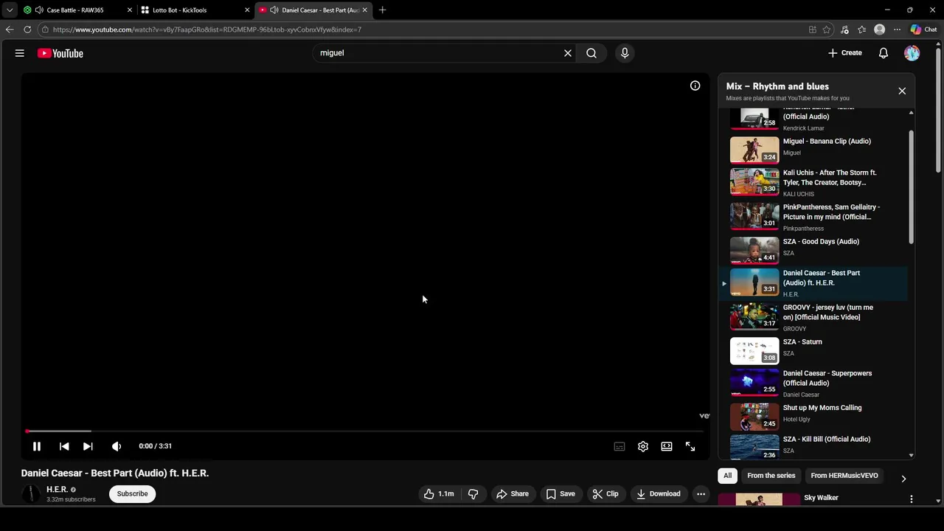Like the video
944x531 pixels.
point(438,494)
